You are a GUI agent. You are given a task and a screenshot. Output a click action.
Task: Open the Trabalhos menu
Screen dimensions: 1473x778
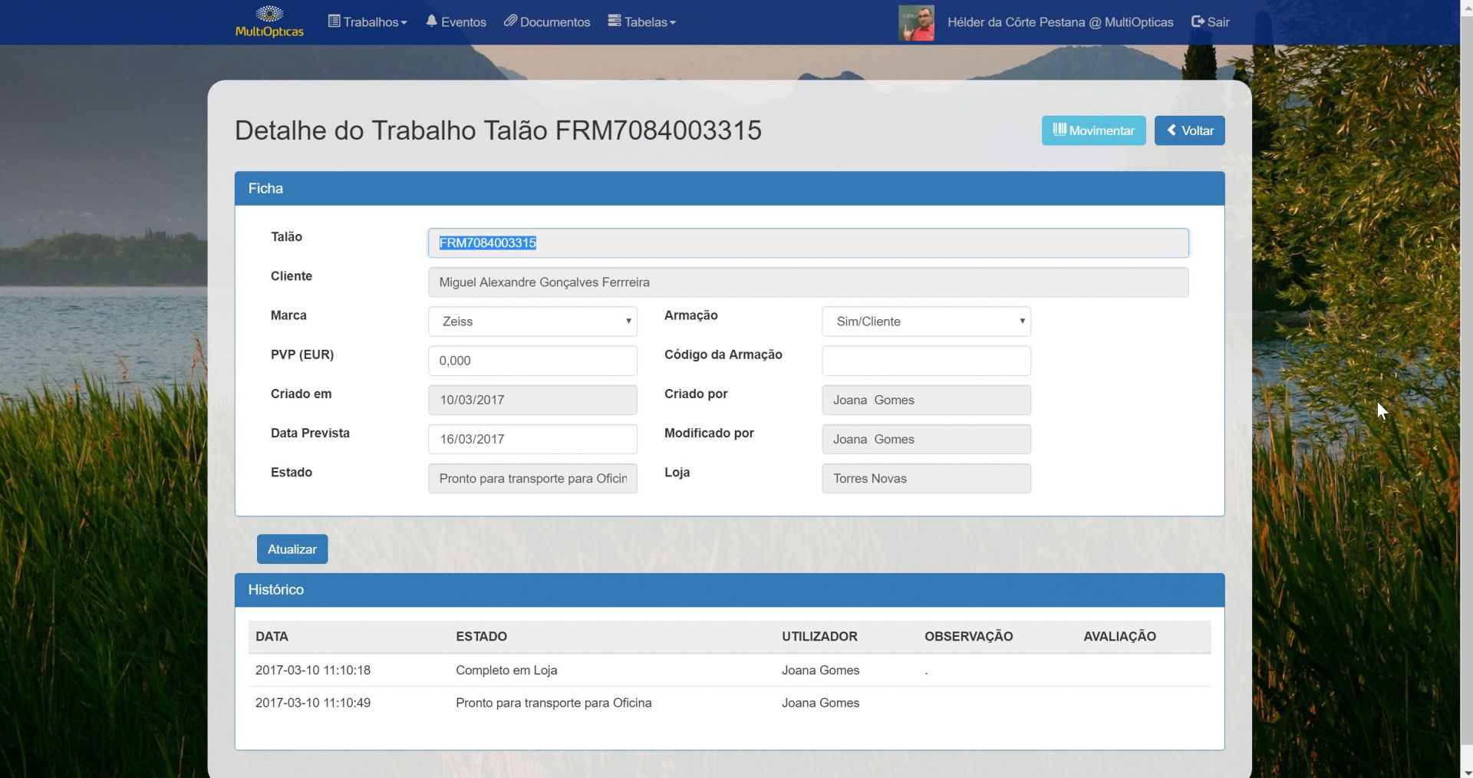[367, 22]
